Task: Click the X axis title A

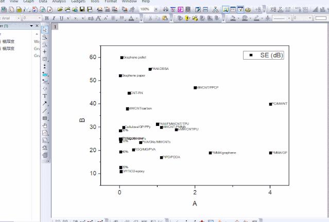Action: (195, 203)
